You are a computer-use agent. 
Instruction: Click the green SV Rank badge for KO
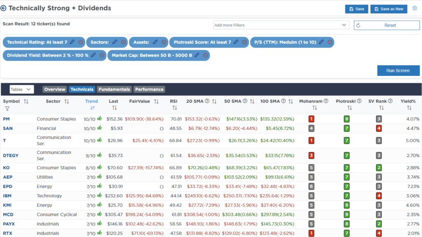(x=379, y=167)
